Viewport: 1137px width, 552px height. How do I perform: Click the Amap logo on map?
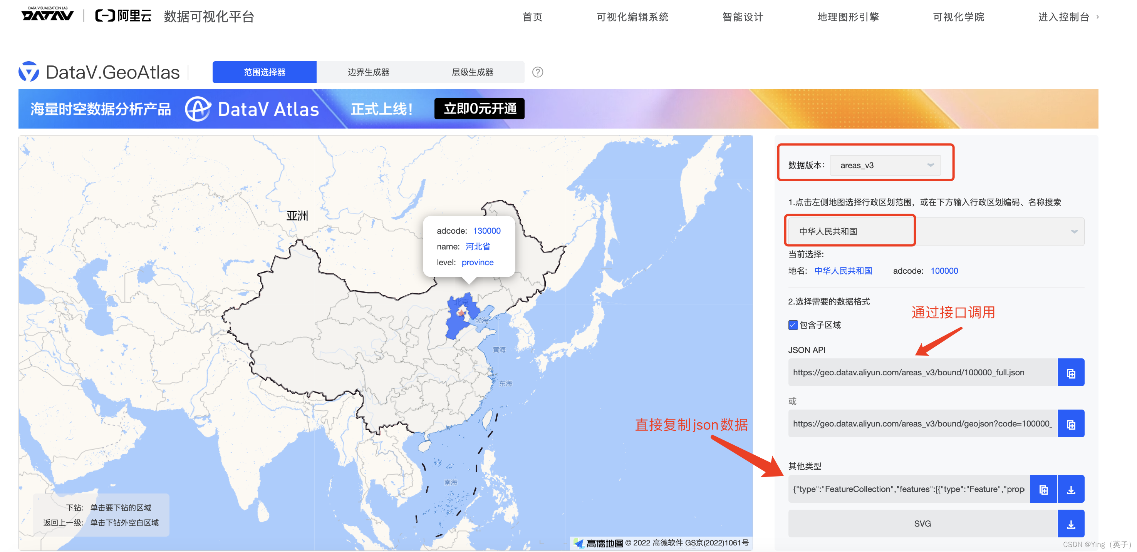tap(598, 543)
